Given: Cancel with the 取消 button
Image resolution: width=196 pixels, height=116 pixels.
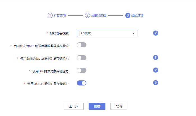Looking at the screenshot, I should (119, 106).
